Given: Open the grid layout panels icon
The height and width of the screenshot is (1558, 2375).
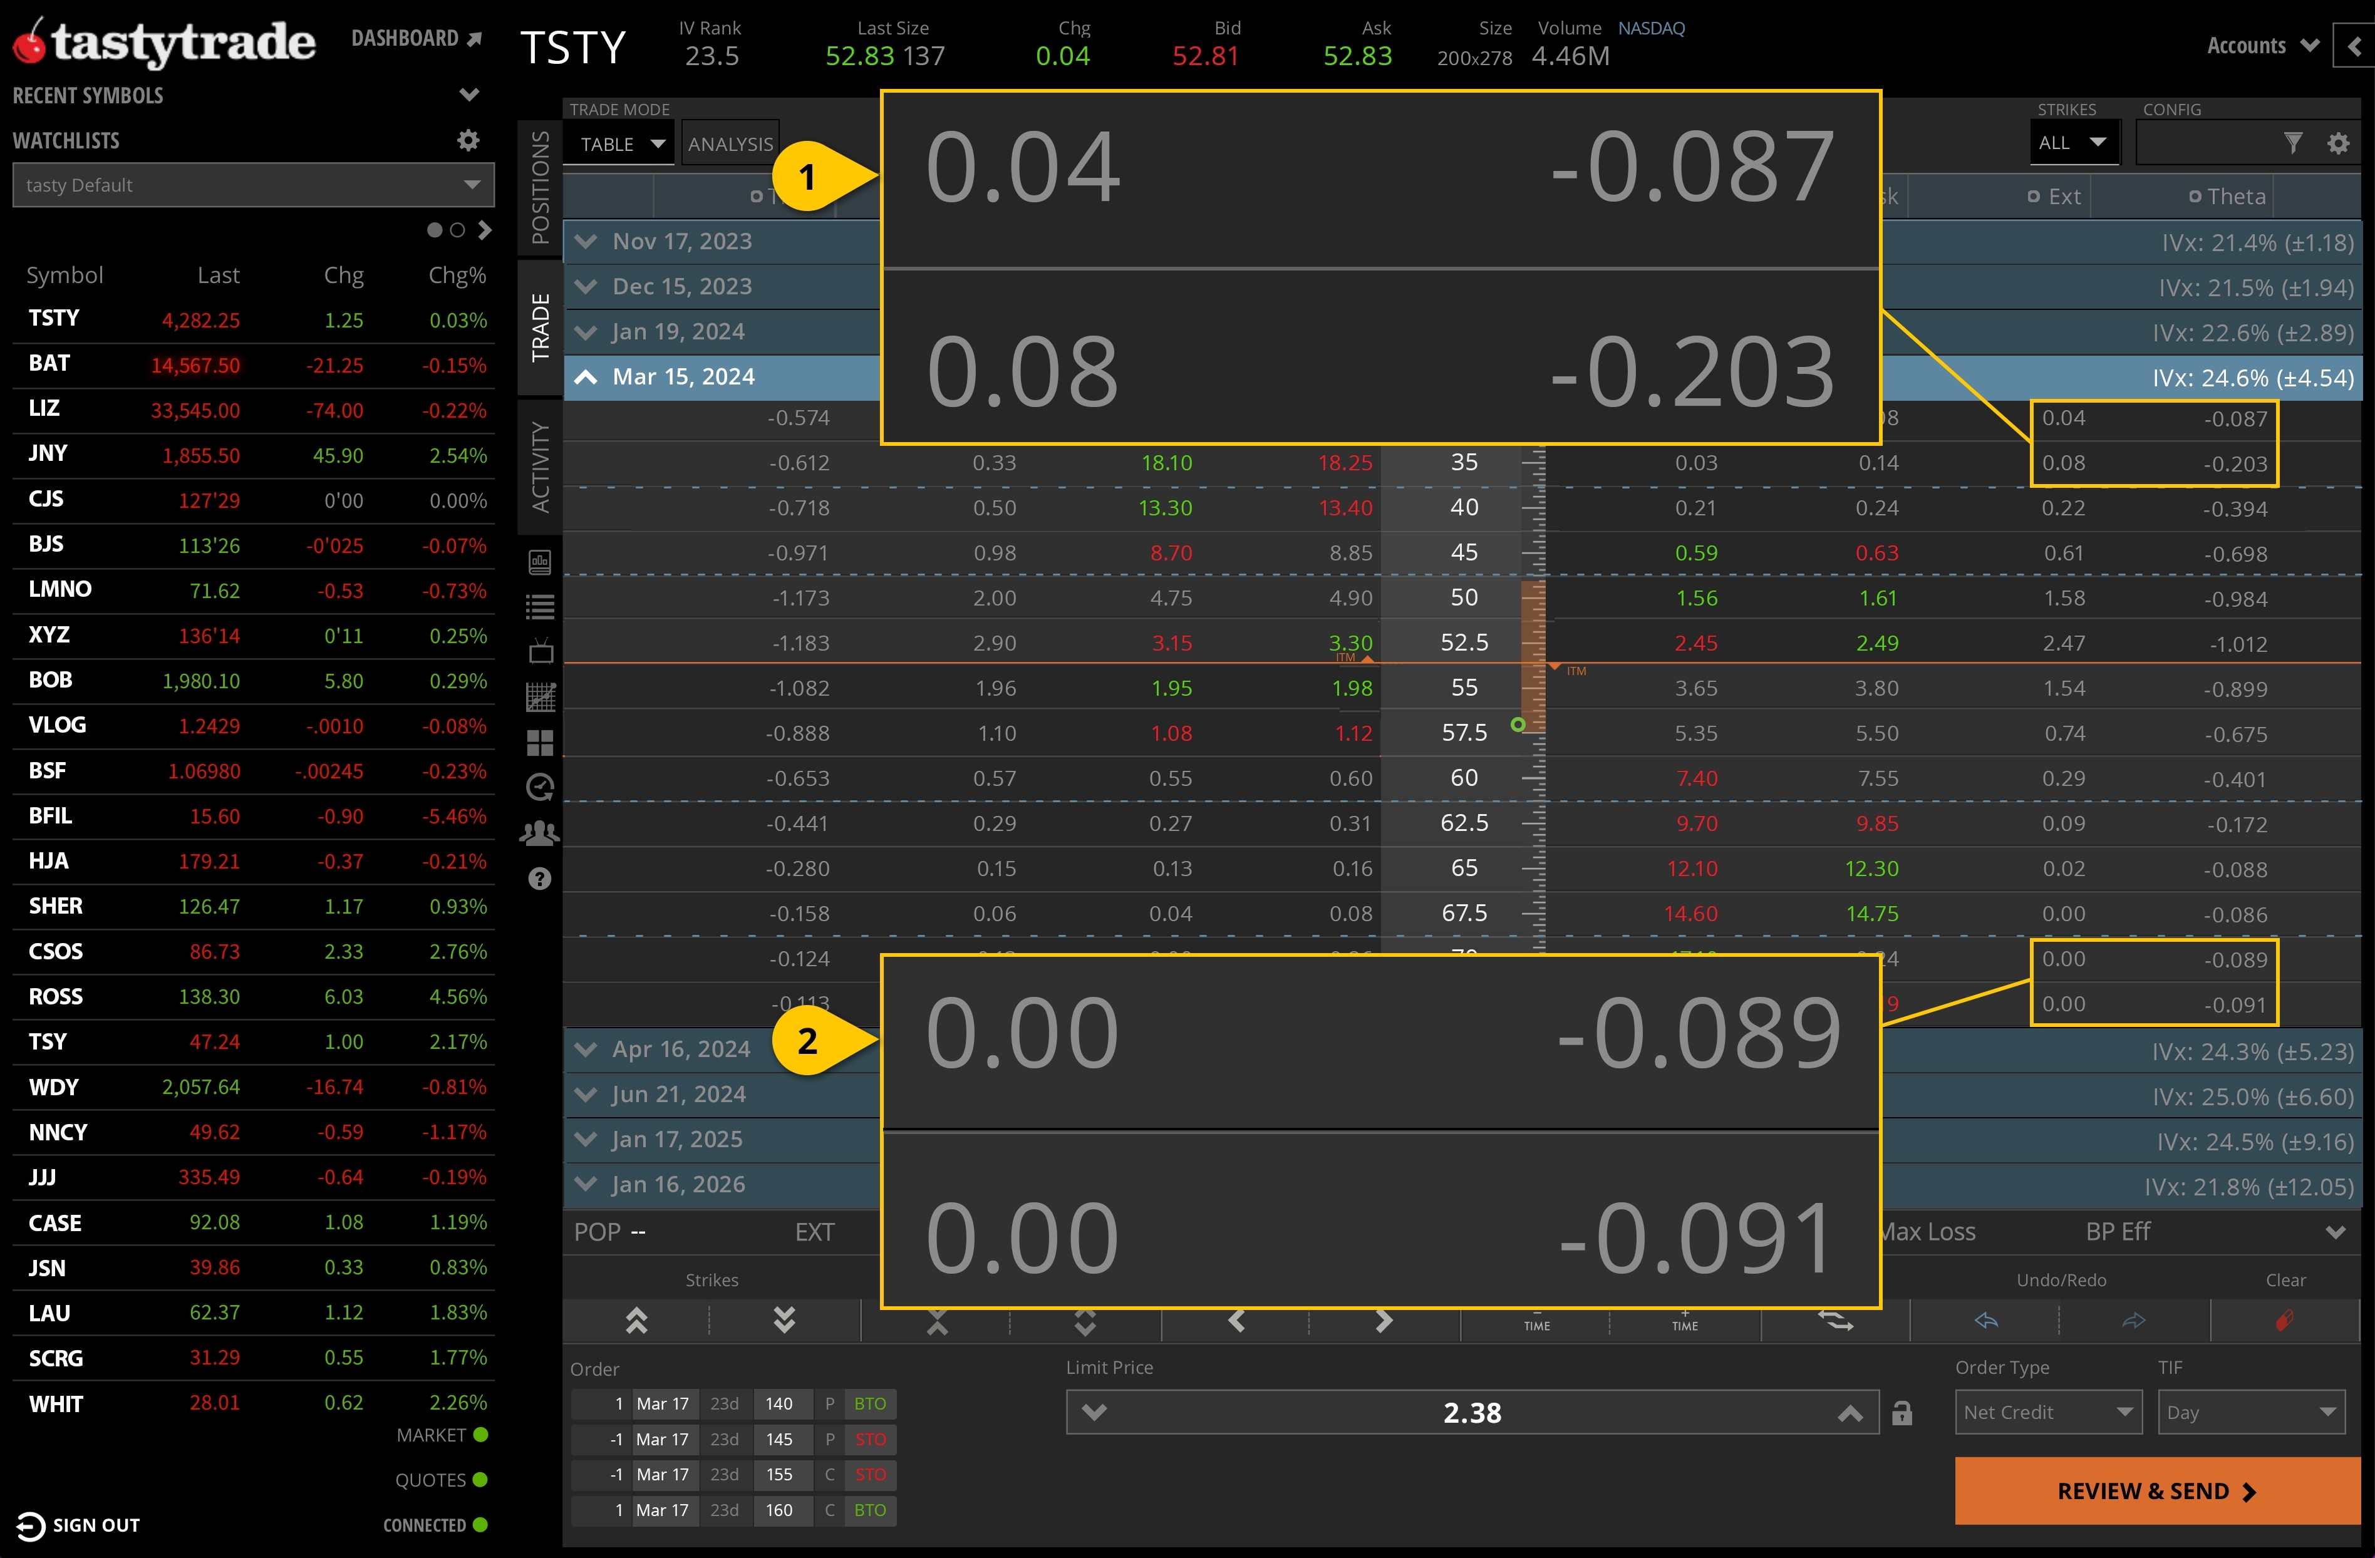Looking at the screenshot, I should (540, 741).
